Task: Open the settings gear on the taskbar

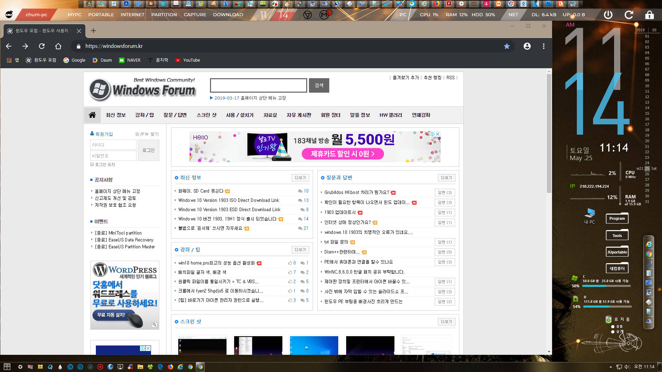Action: (20, 367)
